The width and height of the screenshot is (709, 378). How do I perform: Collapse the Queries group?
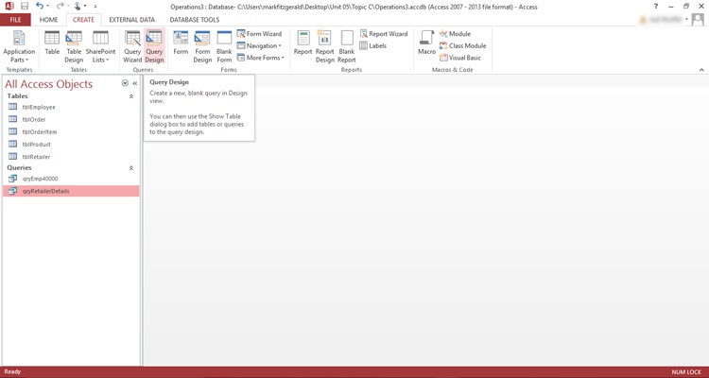point(131,168)
